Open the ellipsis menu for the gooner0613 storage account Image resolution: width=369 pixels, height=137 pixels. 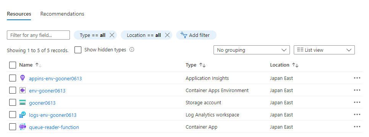pos(357,102)
